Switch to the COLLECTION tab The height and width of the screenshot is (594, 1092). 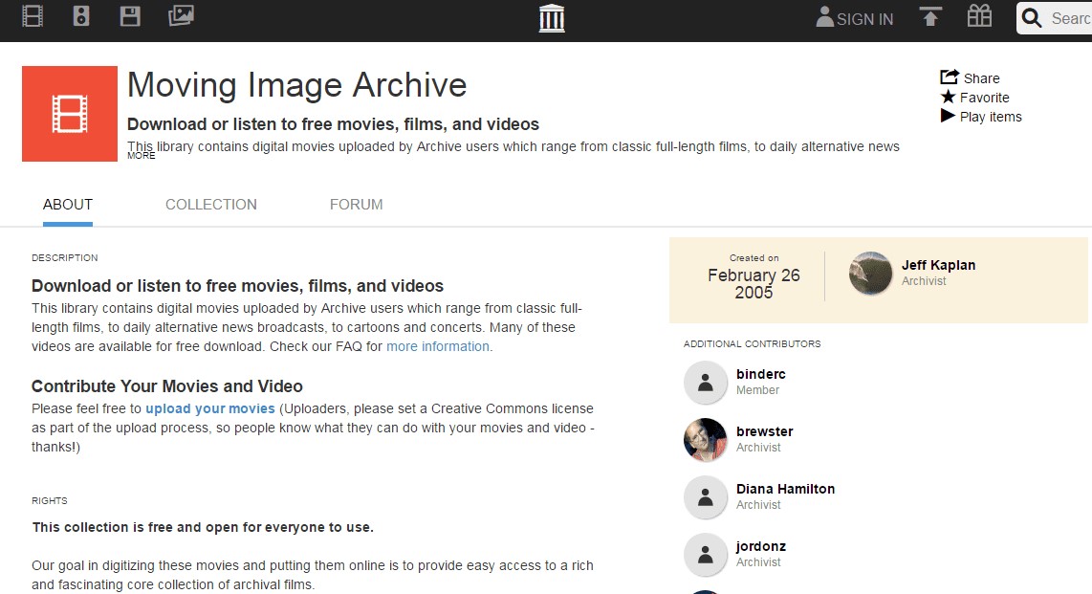[211, 205]
